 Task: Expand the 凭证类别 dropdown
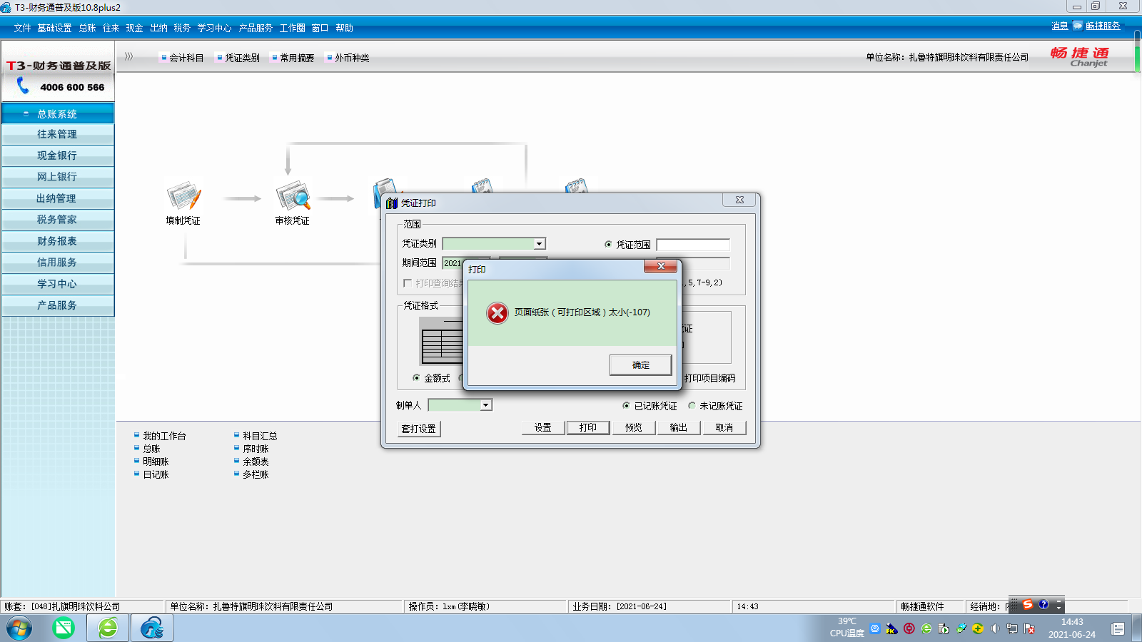[x=540, y=244]
